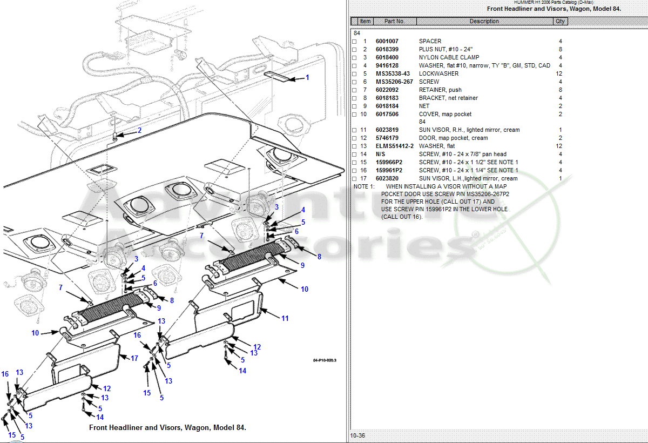Click description SCREW, #10 - 24 x 7/8" pan head
The height and width of the screenshot is (443, 648).
tap(463, 155)
